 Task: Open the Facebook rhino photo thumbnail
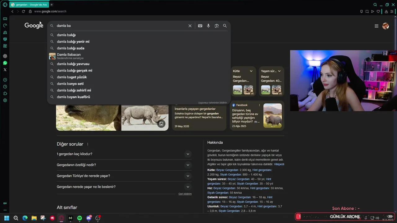(273, 116)
